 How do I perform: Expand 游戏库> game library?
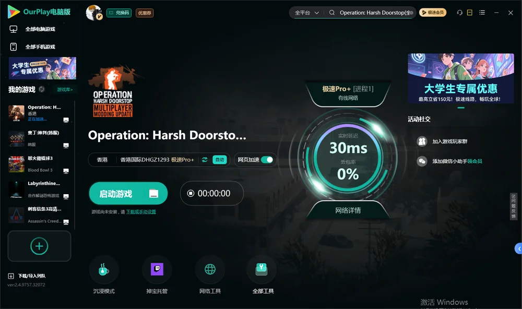tap(65, 90)
